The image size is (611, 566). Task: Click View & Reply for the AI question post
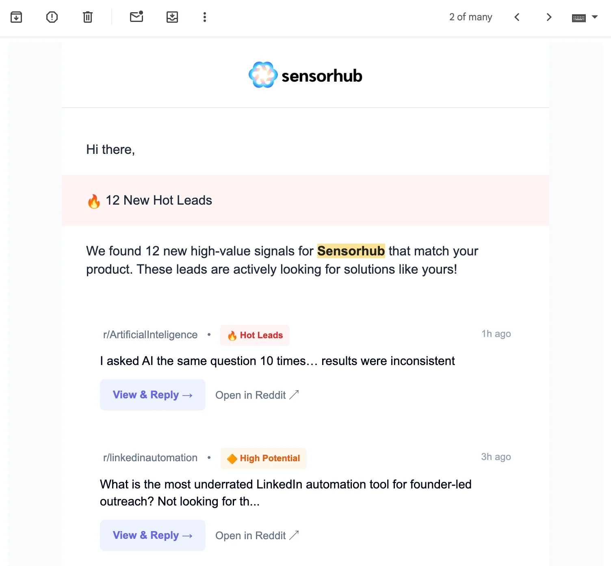click(153, 395)
